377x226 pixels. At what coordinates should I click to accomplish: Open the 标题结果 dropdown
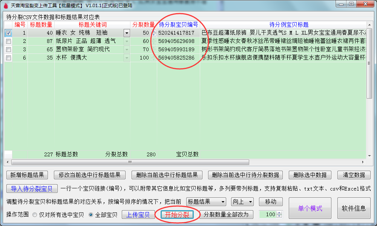coord(206,202)
